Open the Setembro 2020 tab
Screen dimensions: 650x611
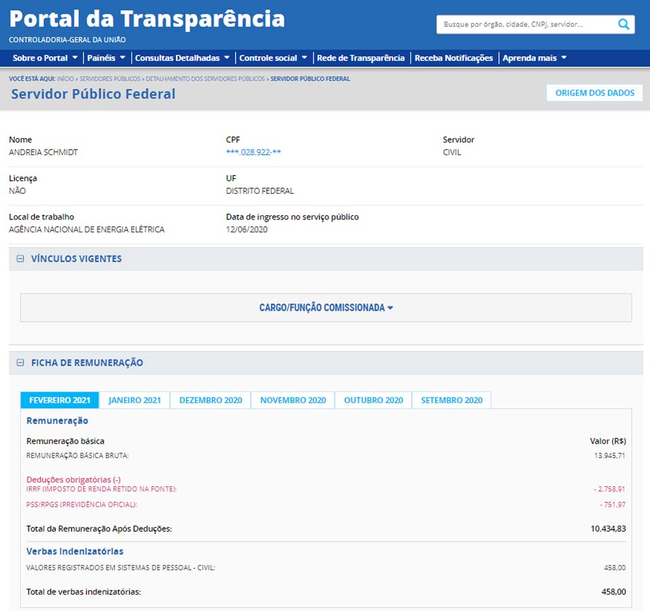point(452,400)
